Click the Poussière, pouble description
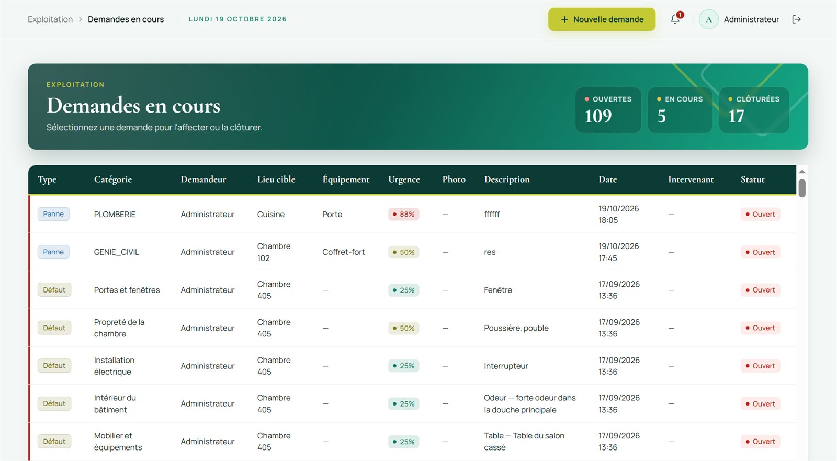Screen dimensions: 837x461 [516, 328]
